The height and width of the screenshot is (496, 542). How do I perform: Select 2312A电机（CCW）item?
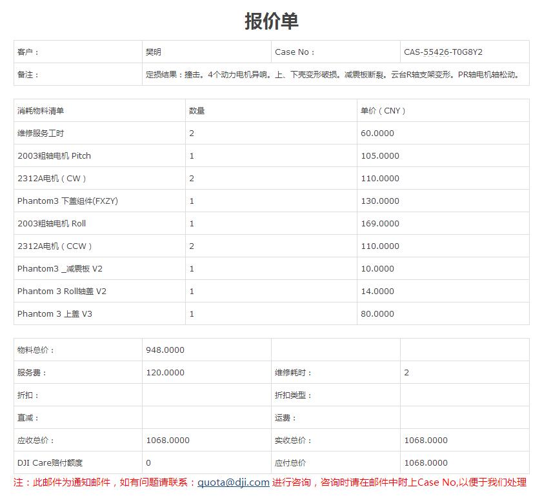pos(55,246)
